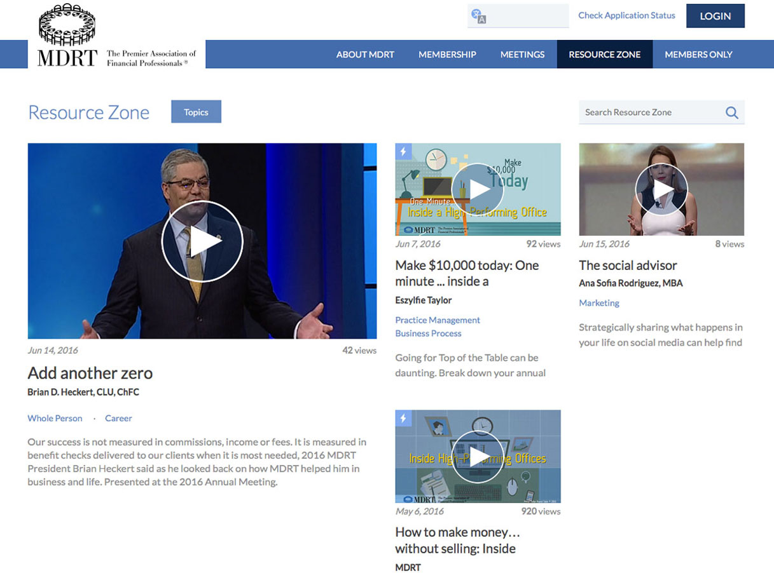Open the MEETINGS menu
The width and height of the screenshot is (774, 573).
(522, 55)
